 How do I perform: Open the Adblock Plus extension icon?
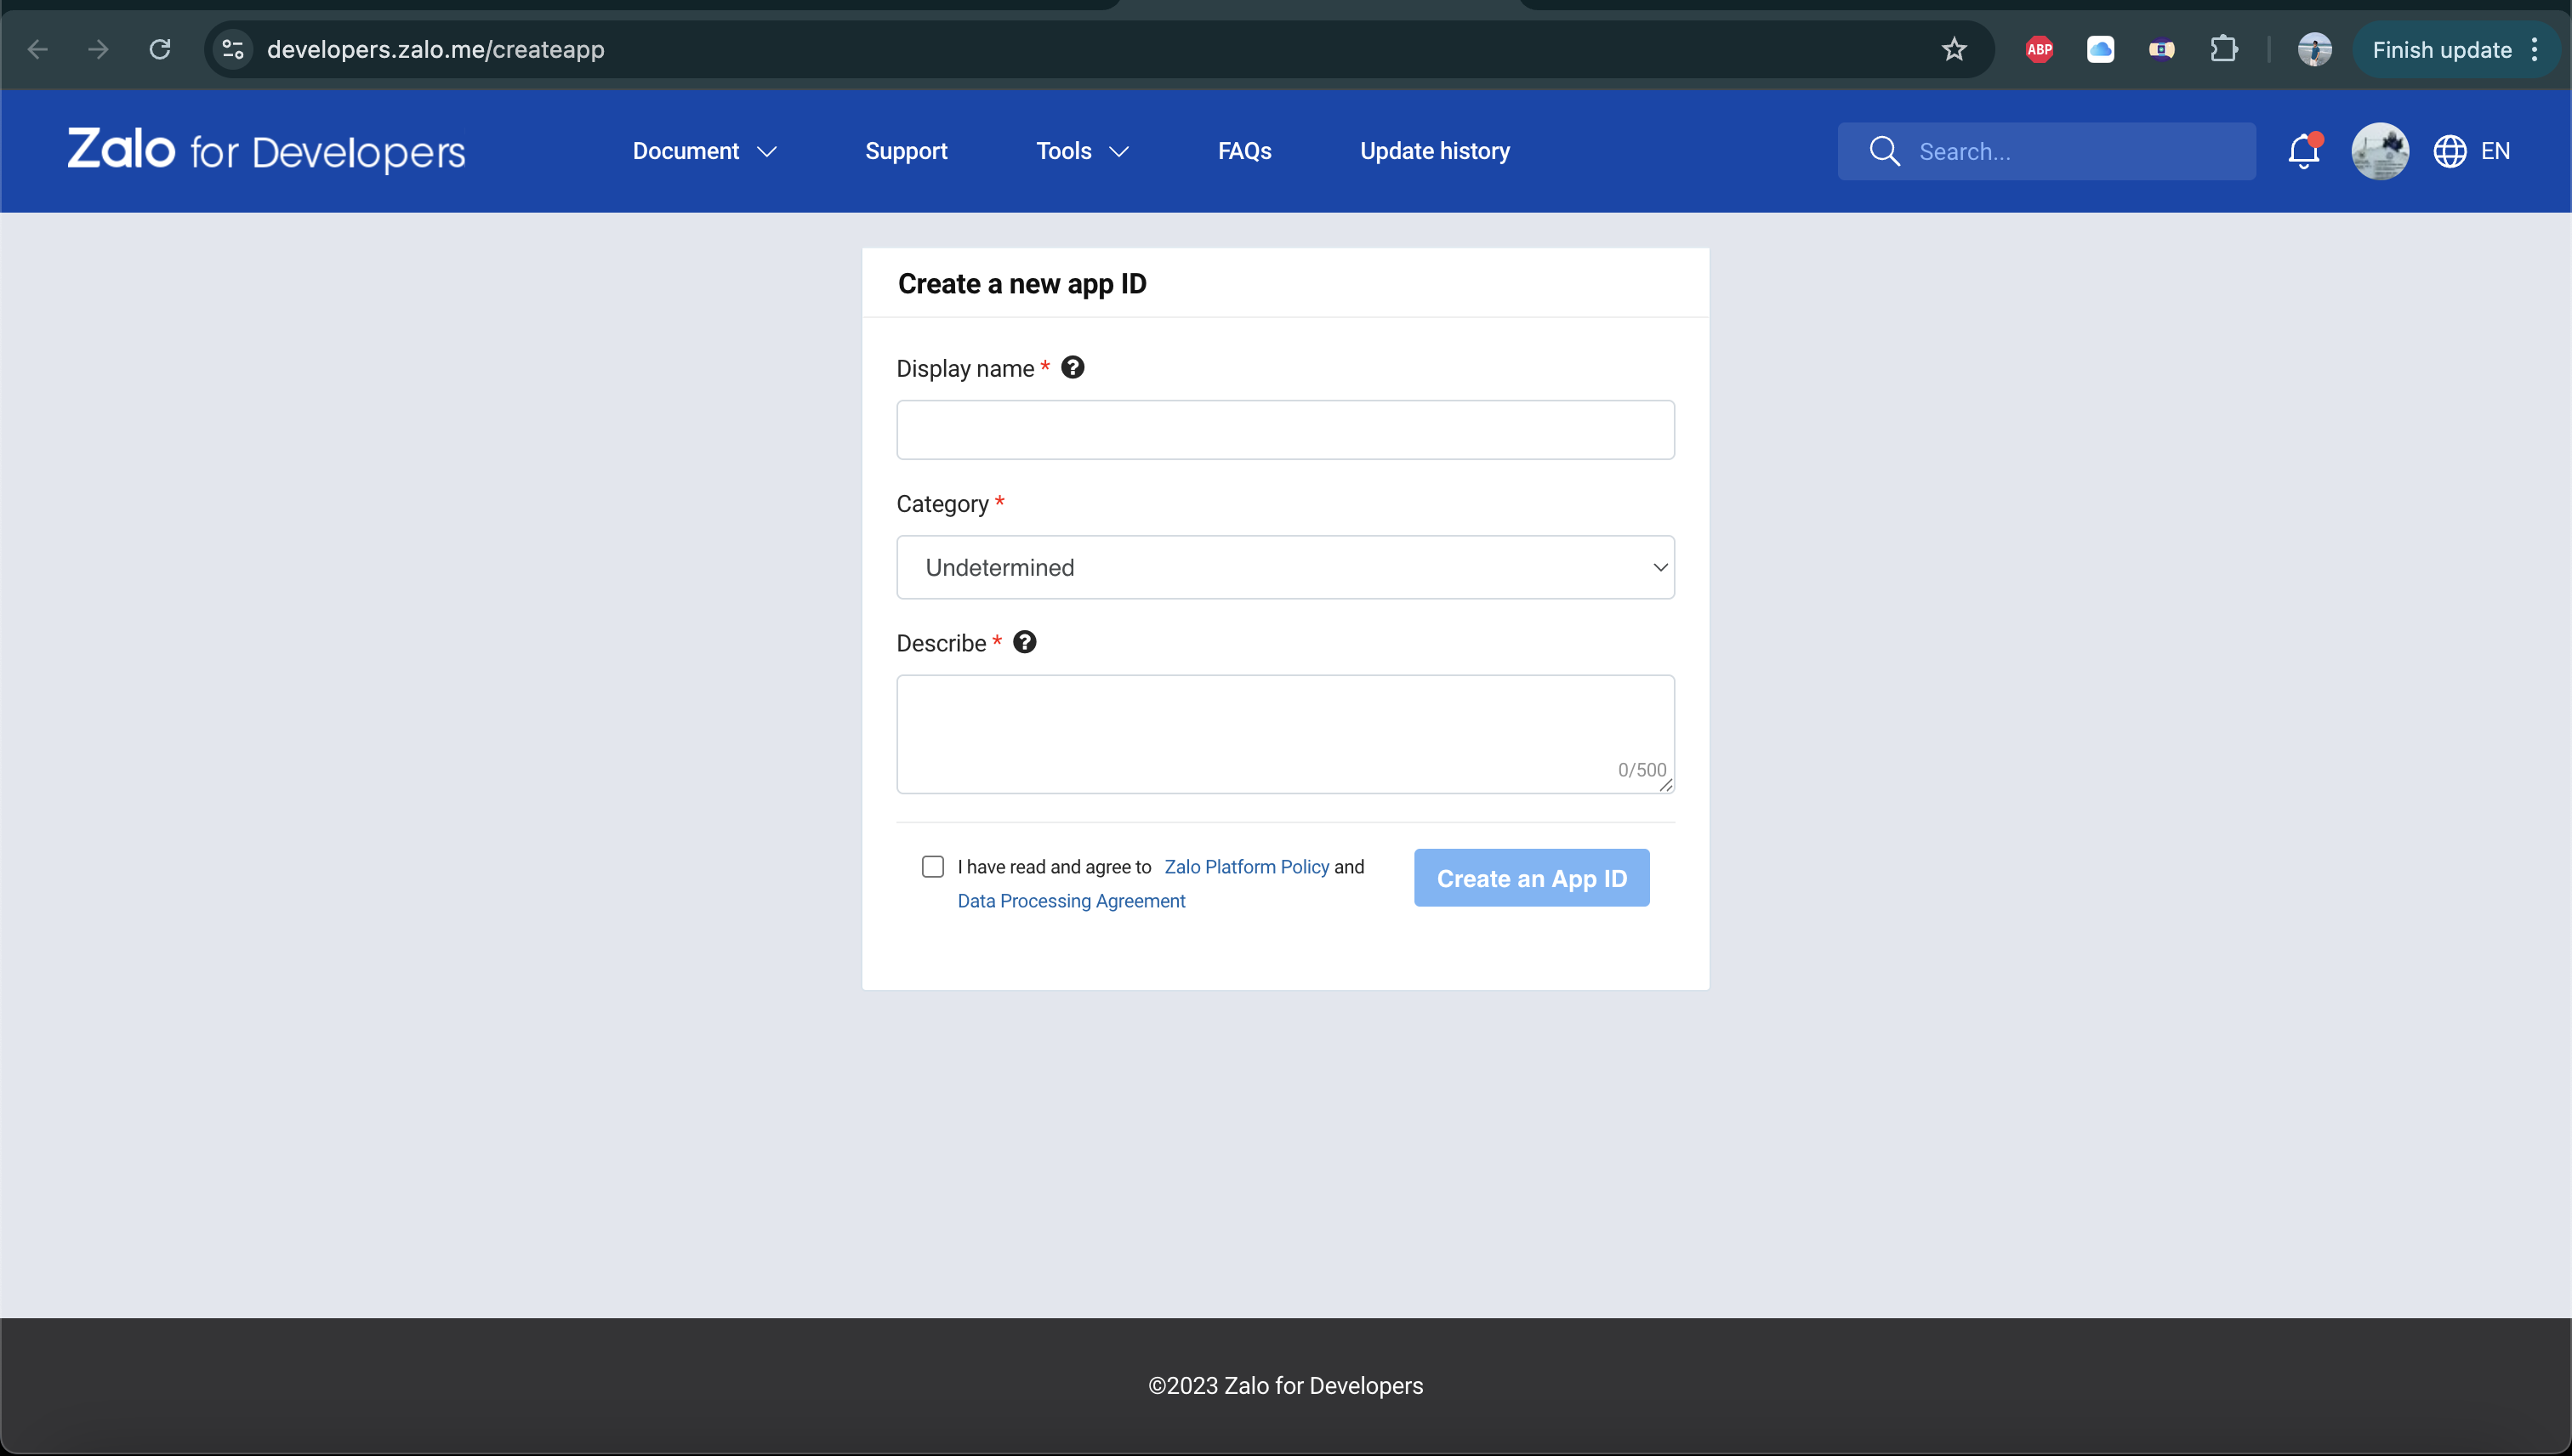point(2039,49)
